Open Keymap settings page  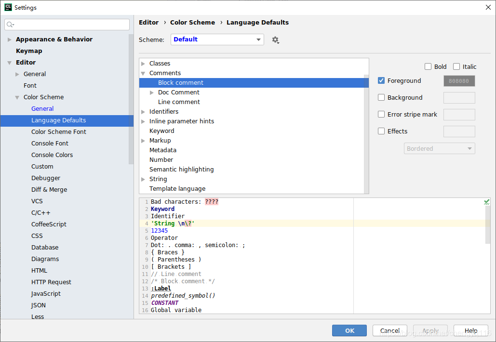[29, 51]
